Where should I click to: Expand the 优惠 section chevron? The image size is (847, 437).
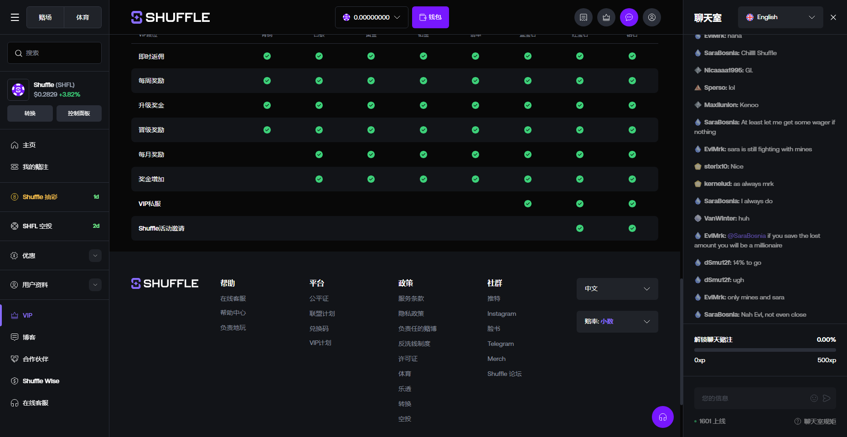(95, 256)
